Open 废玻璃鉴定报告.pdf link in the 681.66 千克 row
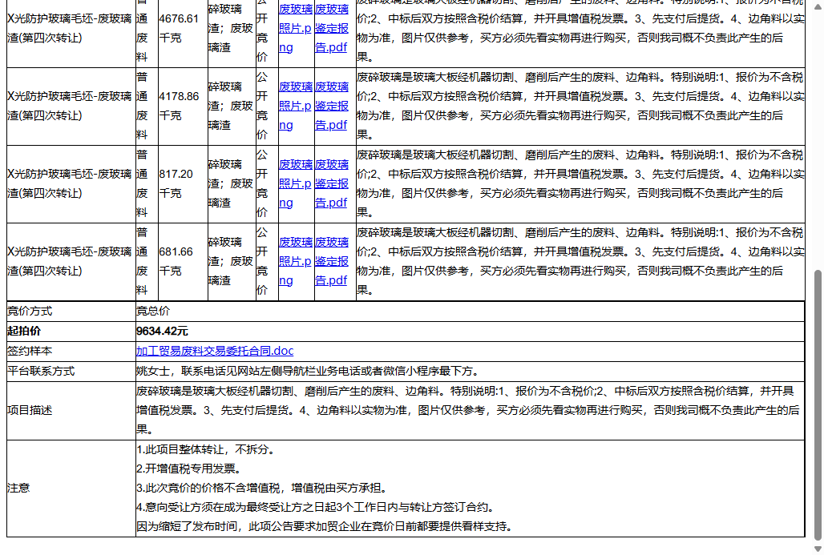 [332, 262]
